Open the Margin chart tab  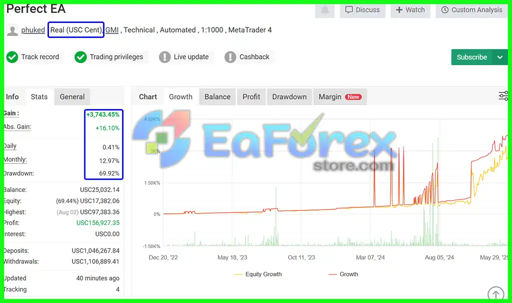pyautogui.click(x=340, y=97)
